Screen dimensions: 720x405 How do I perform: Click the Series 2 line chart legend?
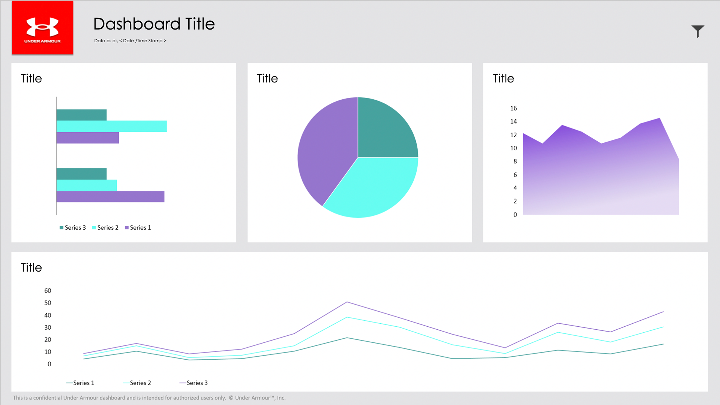coord(137,383)
